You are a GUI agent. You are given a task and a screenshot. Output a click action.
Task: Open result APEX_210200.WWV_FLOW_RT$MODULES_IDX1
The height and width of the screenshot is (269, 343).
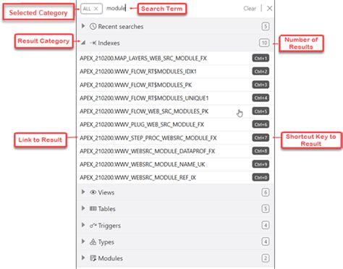click(138, 72)
